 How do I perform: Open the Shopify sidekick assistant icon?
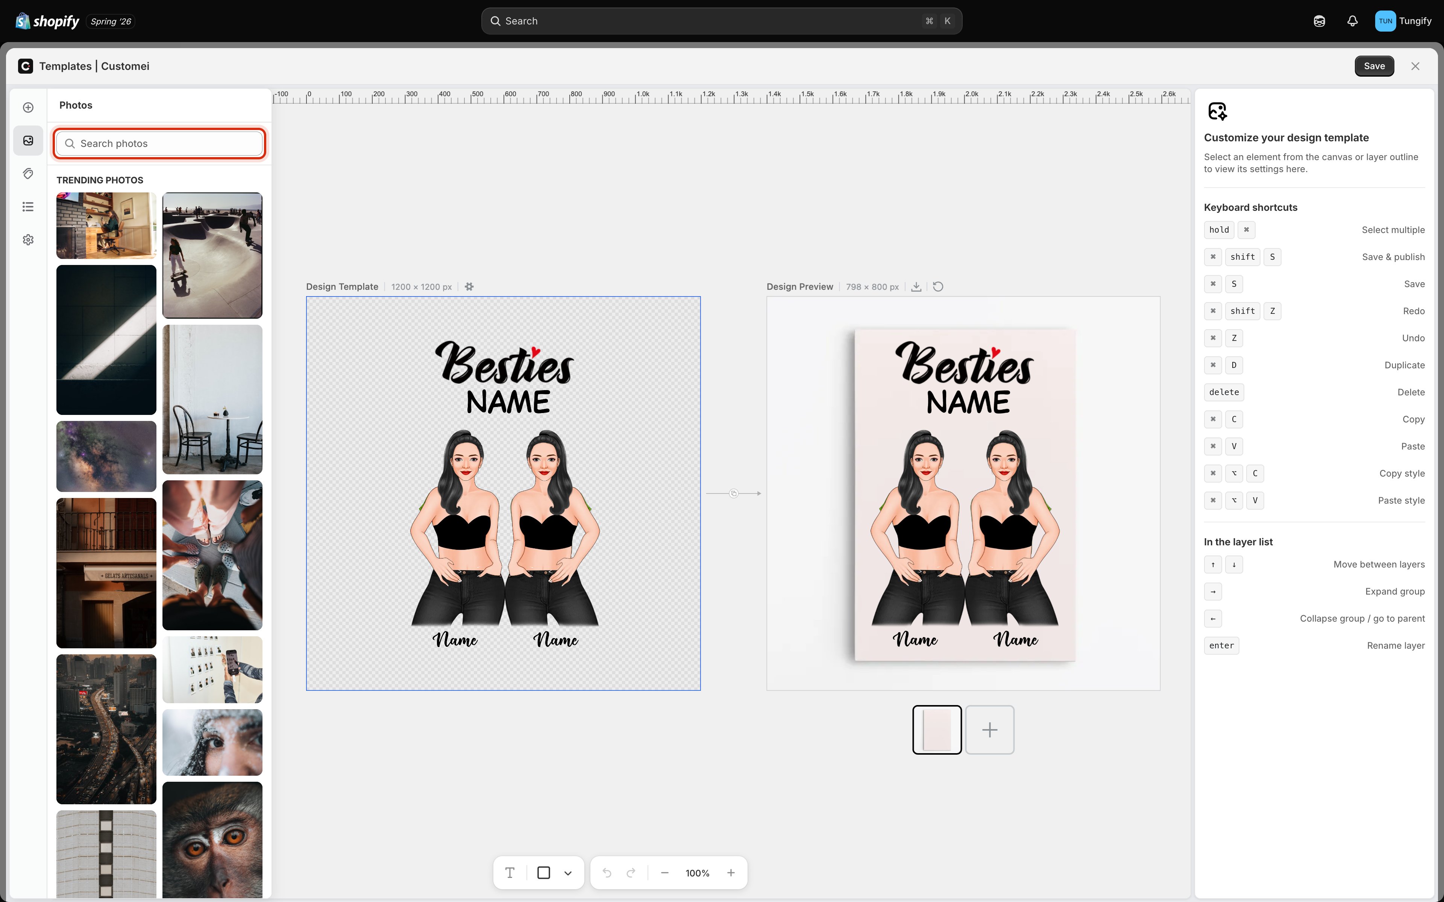[x=1319, y=21]
